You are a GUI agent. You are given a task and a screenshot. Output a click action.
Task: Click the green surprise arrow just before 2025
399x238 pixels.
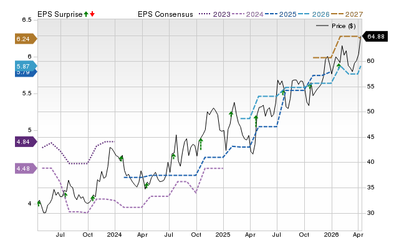point(201,144)
